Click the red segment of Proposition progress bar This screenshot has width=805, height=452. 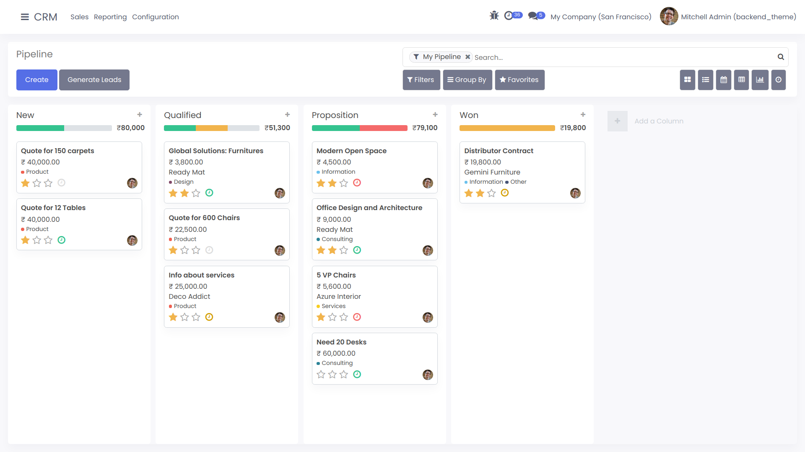pos(383,128)
